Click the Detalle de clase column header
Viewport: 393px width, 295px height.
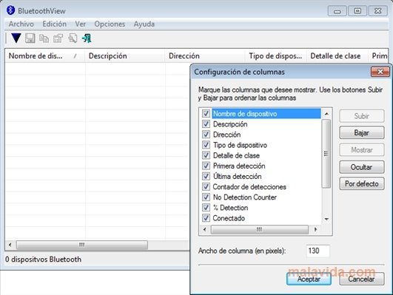click(337, 56)
